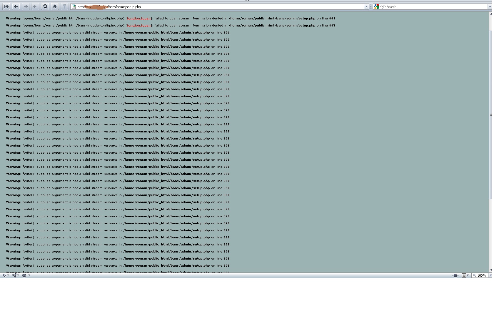
Task: Go back to the previous page
Action: (x=16, y=6)
